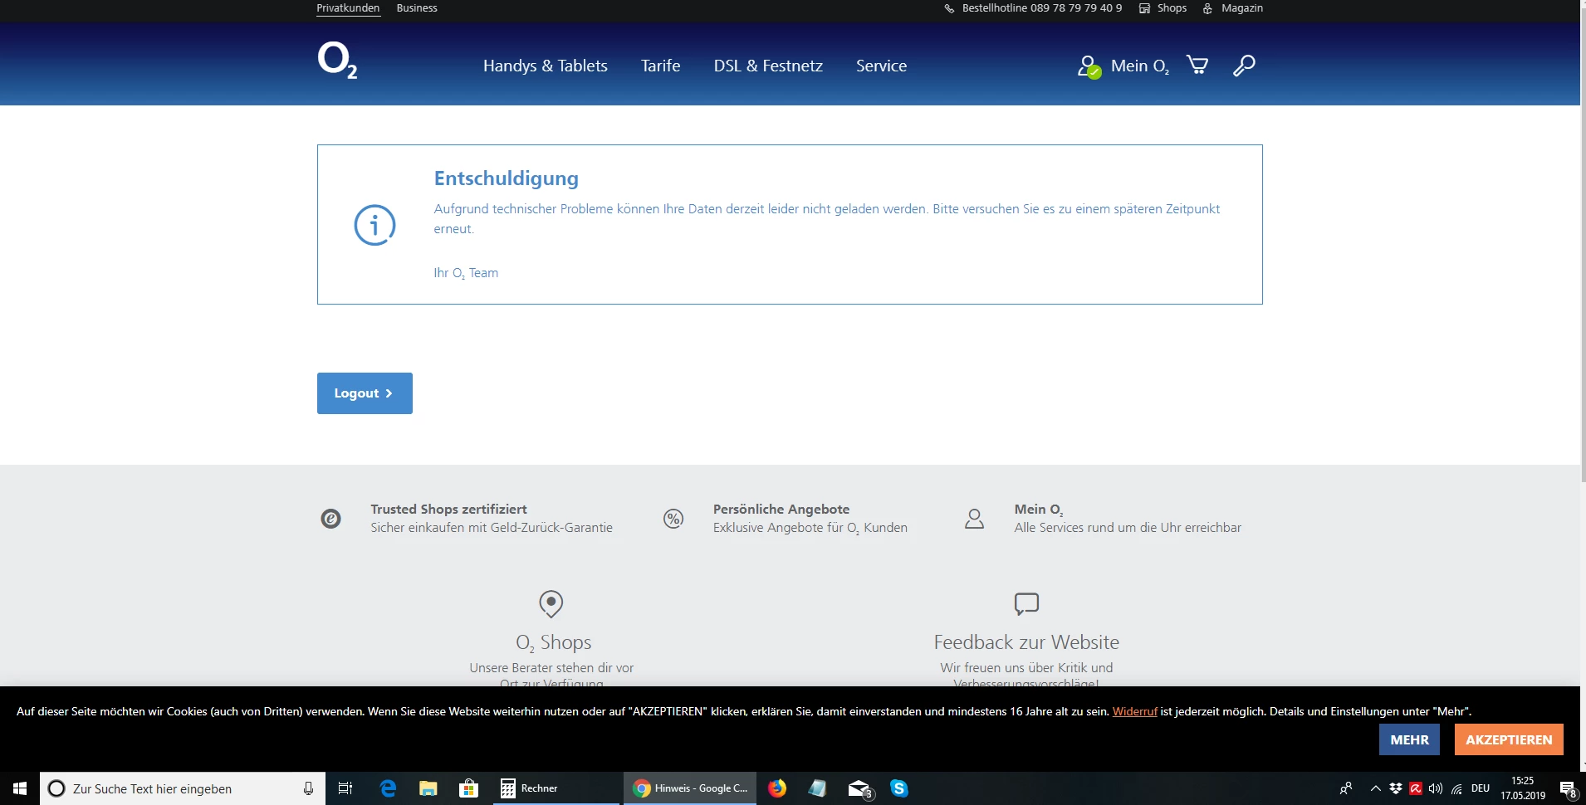Switch to the Business tab
Viewport: 1586px width, 805px height.
pyautogui.click(x=417, y=8)
